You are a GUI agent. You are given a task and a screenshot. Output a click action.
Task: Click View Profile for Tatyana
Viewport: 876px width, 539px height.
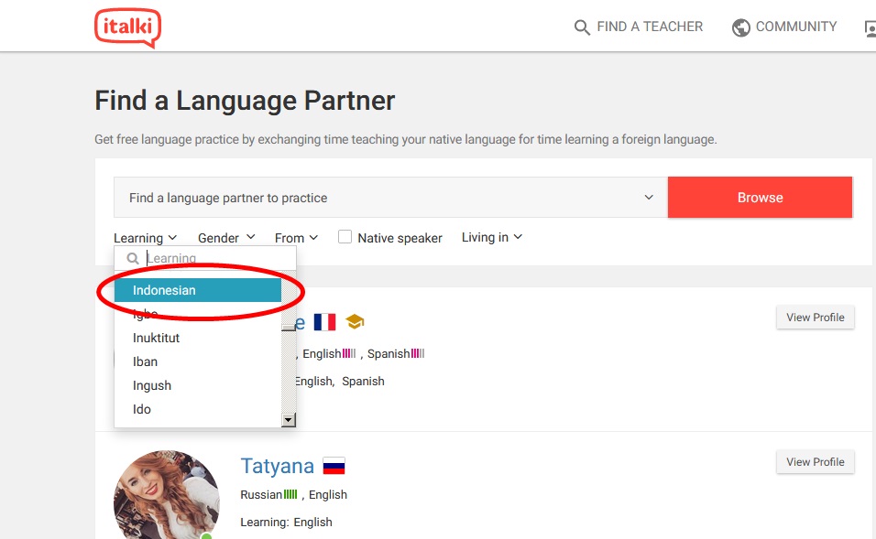[x=815, y=461]
